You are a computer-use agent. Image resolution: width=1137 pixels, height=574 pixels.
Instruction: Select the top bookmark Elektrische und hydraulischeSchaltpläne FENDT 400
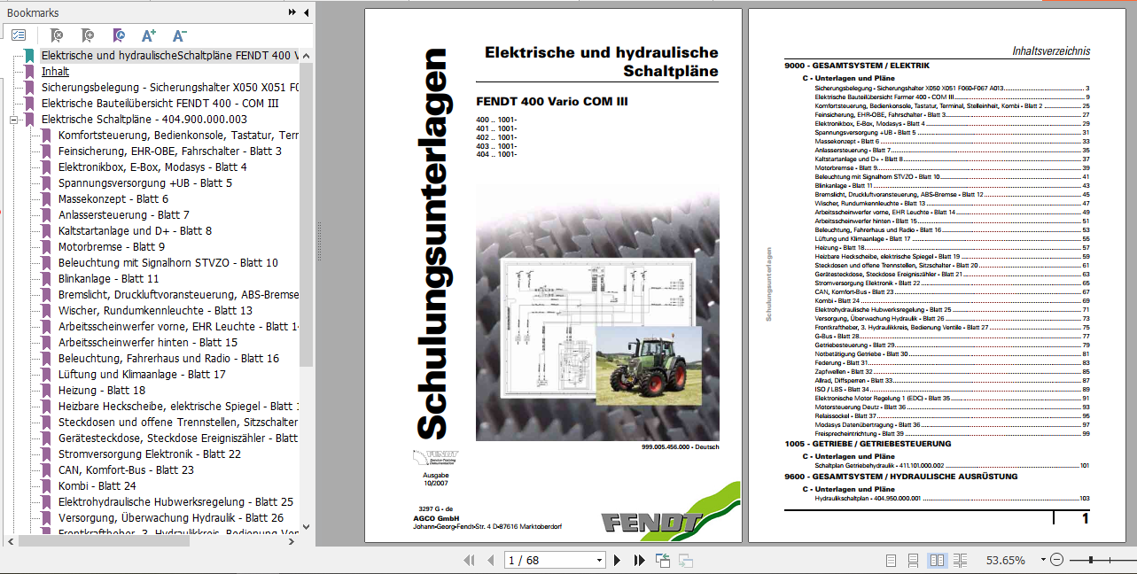[x=170, y=55]
